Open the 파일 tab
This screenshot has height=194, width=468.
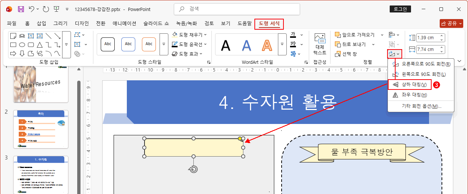(x=12, y=23)
